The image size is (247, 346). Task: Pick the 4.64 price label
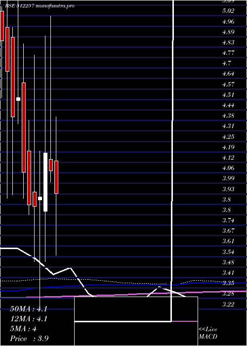(228, 74)
